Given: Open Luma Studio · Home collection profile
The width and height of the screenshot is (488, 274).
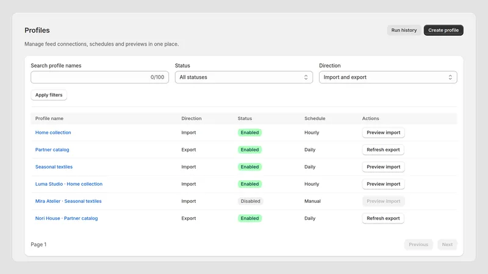Looking at the screenshot, I should click(x=69, y=184).
